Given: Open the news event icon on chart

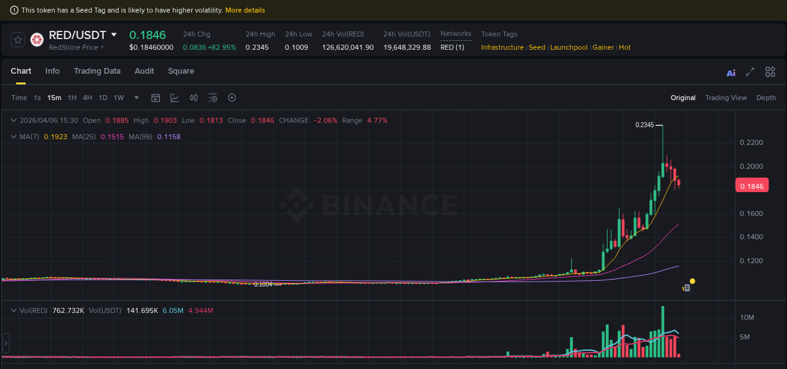Looking at the screenshot, I should pyautogui.click(x=686, y=288).
